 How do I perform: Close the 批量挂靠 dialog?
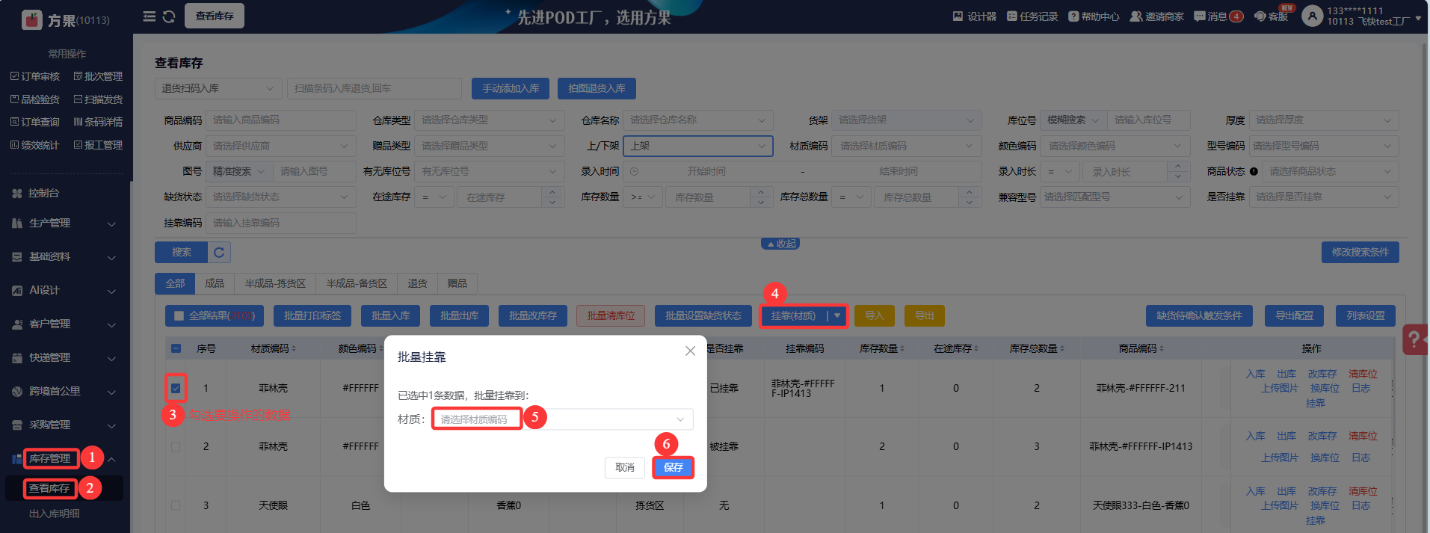(x=690, y=351)
